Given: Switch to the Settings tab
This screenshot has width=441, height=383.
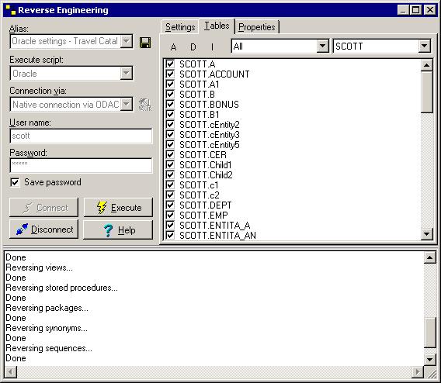Looking at the screenshot, I should pos(180,27).
